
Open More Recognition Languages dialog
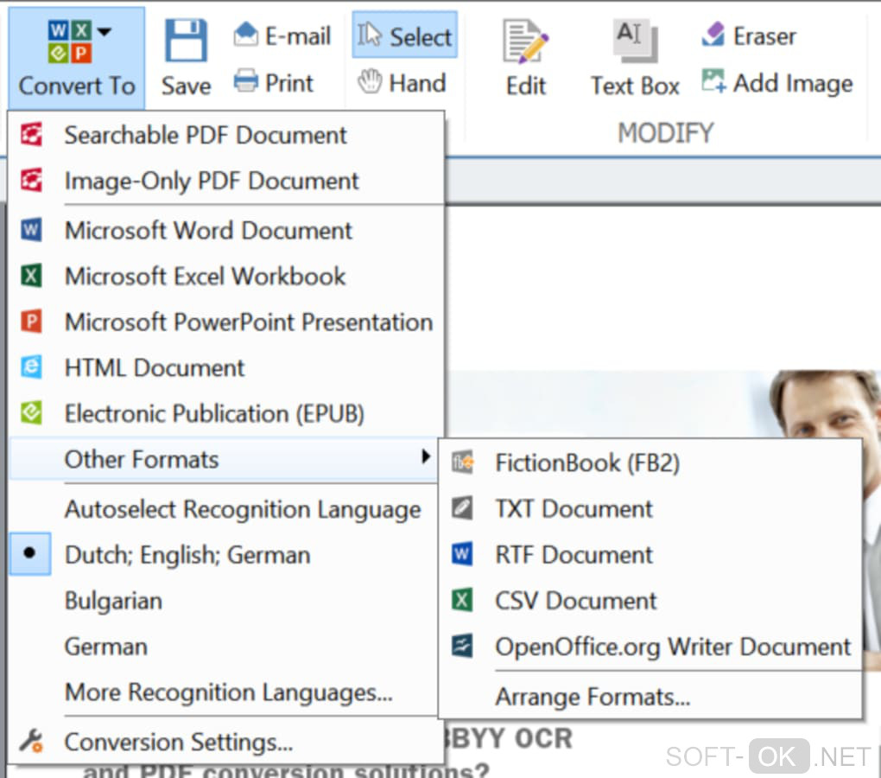click(x=228, y=692)
